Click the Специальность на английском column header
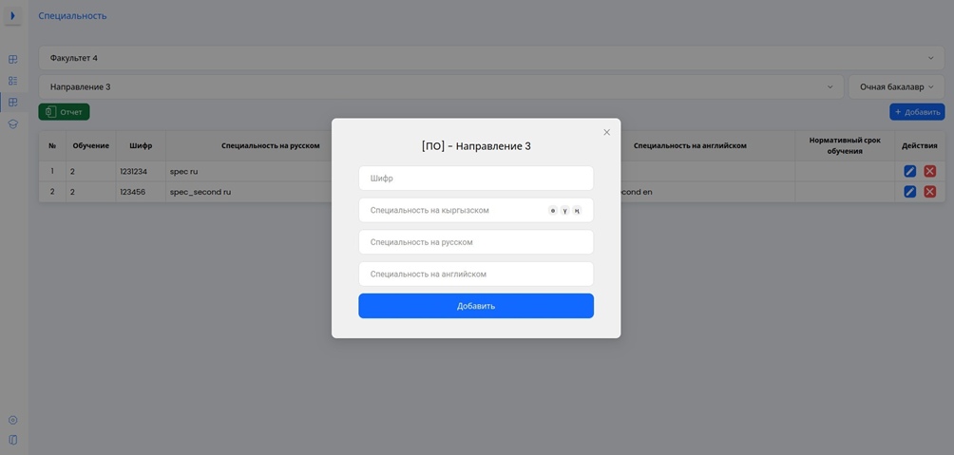Image resolution: width=954 pixels, height=455 pixels. point(689,145)
